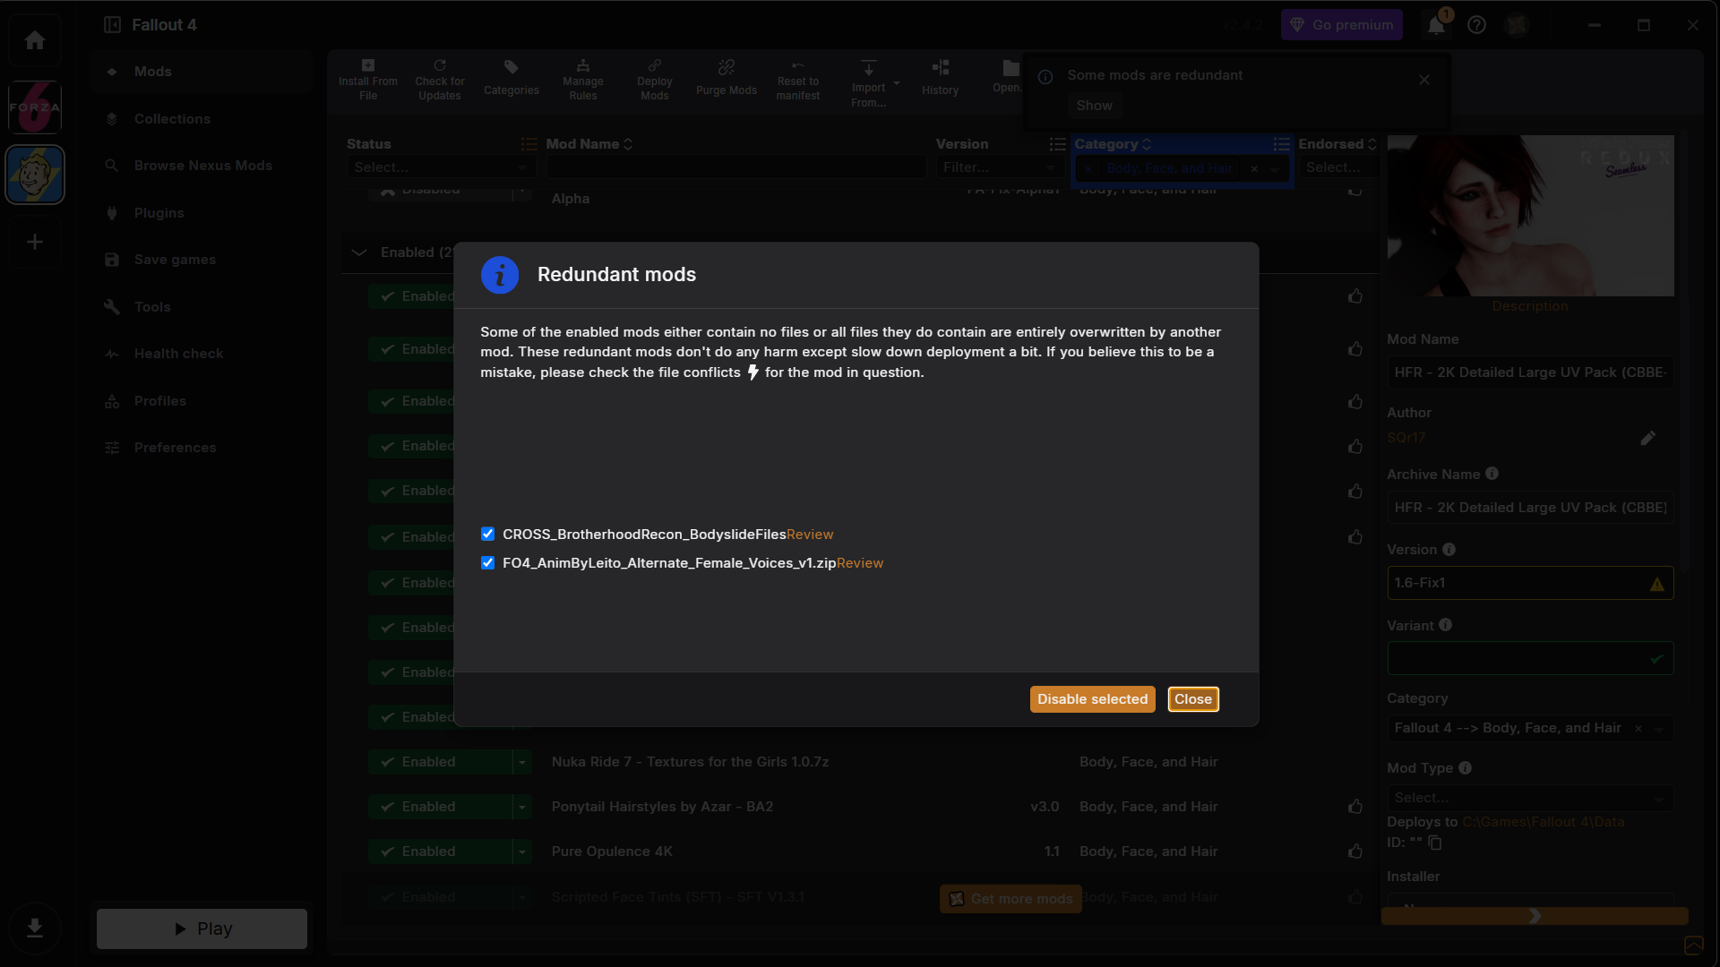Click Install From File toolbar icon
The width and height of the screenshot is (1720, 967).
(368, 80)
